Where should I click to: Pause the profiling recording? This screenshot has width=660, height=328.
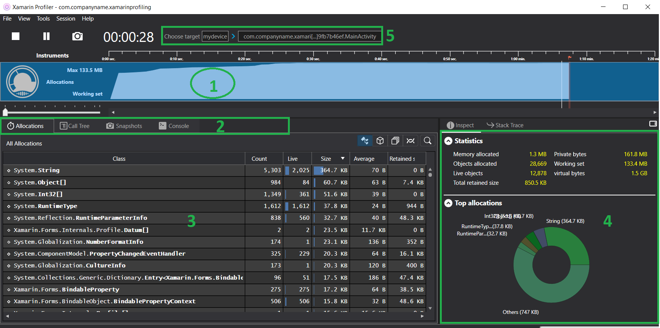coord(46,36)
